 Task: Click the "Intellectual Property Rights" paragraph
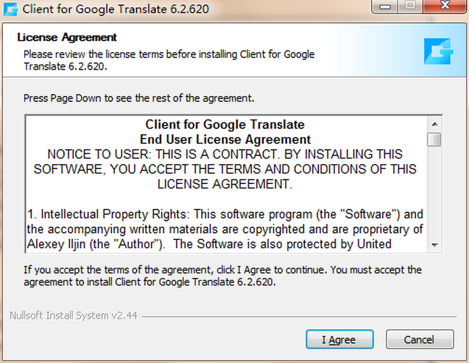coord(225,229)
